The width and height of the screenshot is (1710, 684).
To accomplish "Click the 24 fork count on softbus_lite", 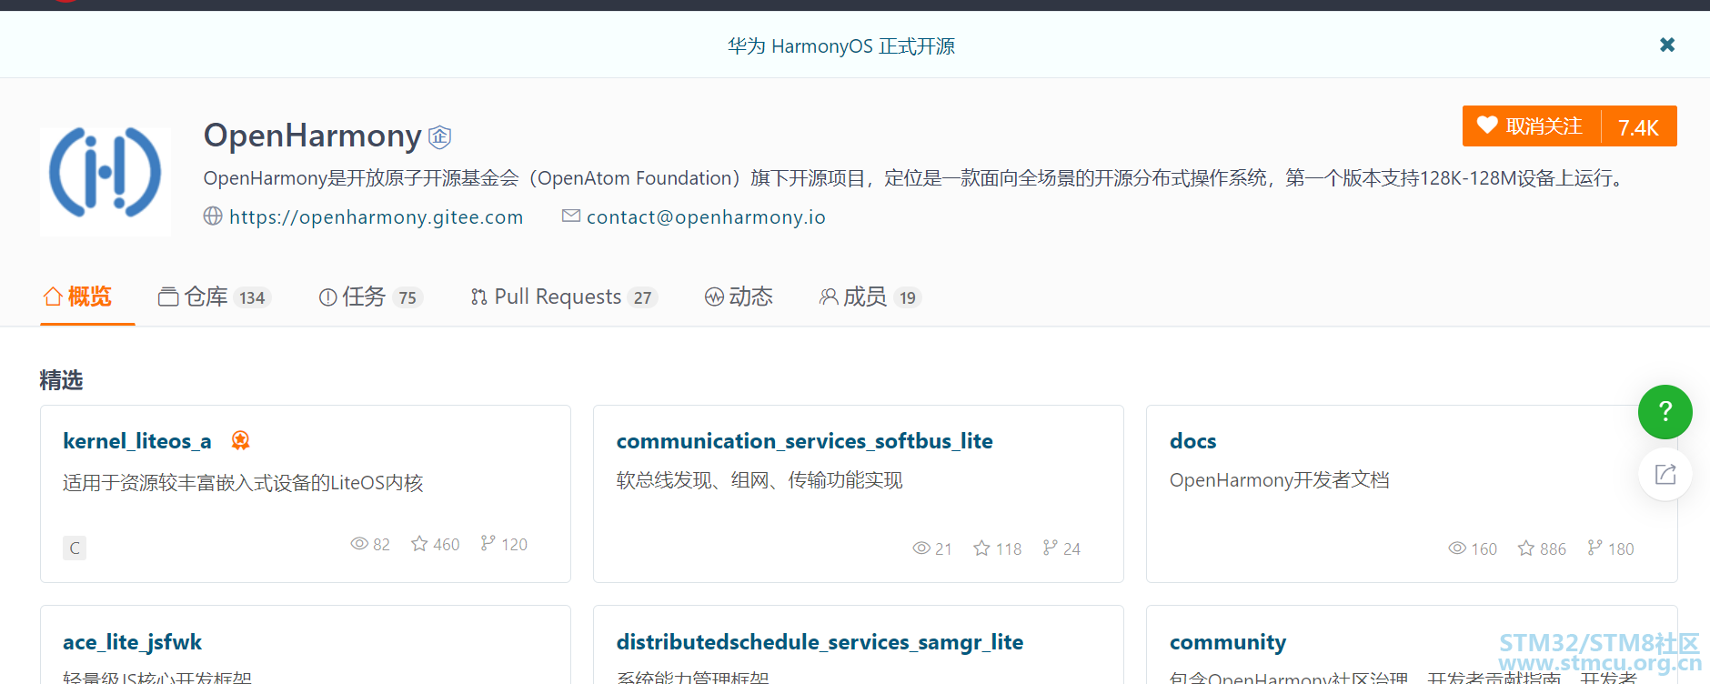I will click(1071, 549).
